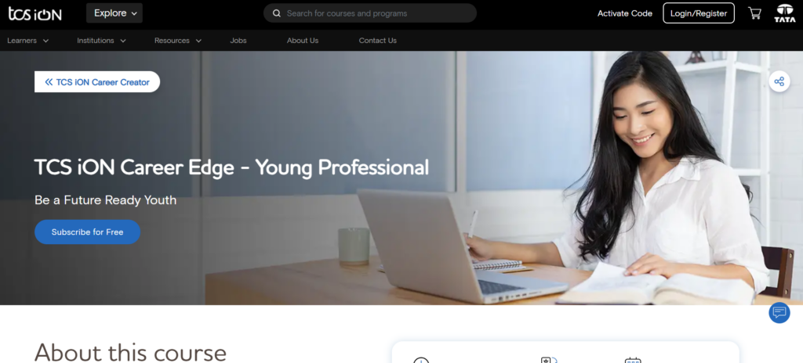Go to the Jobs menu item
The image size is (803, 363).
click(238, 41)
